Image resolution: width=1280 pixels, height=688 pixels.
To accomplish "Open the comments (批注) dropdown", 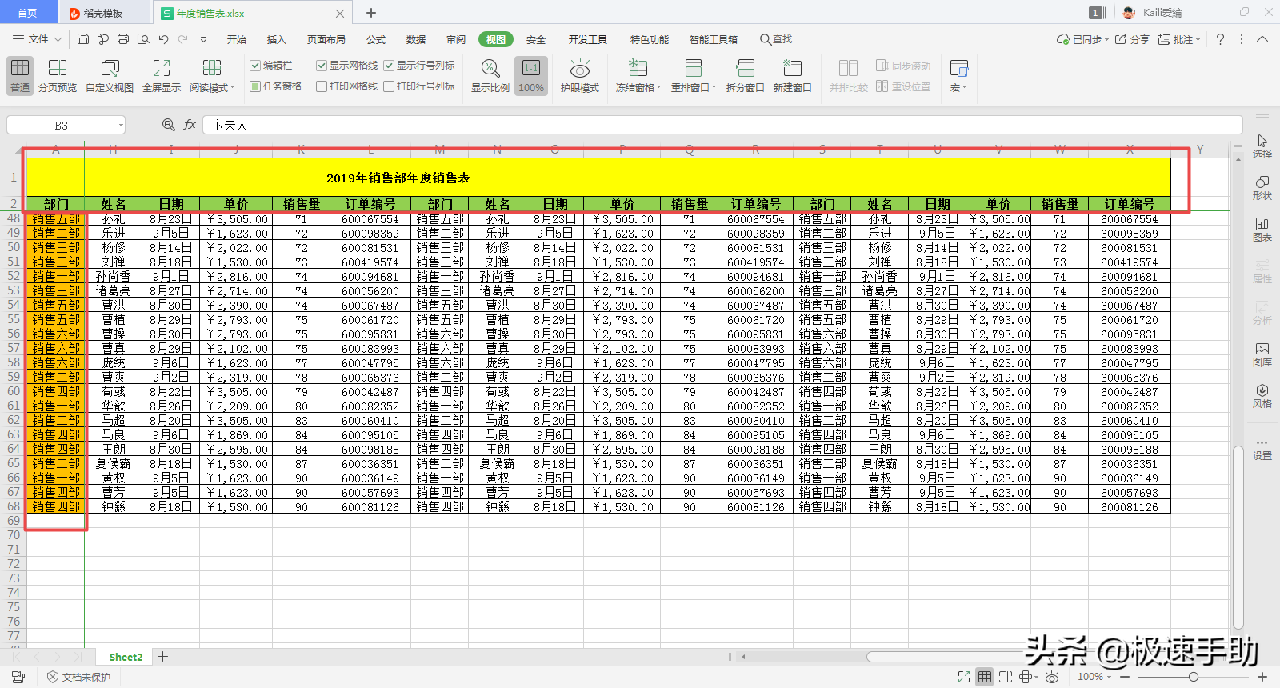I will [1179, 39].
